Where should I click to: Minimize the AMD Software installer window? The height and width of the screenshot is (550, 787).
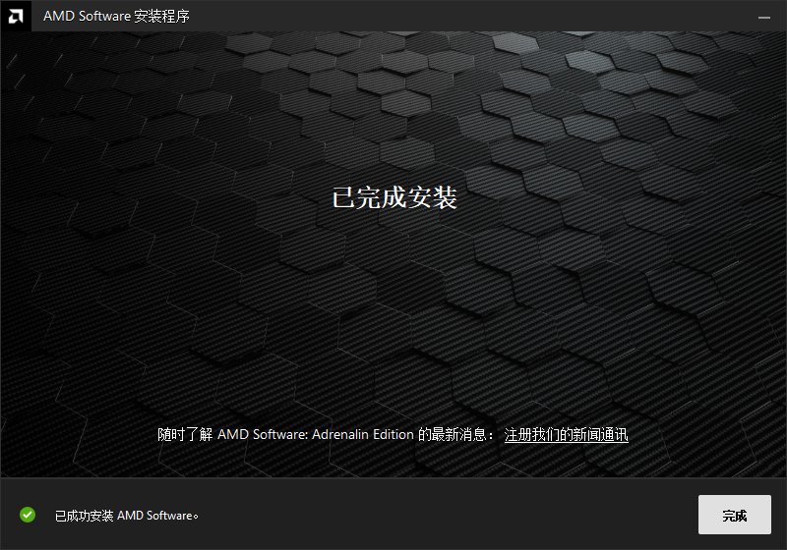764,17
